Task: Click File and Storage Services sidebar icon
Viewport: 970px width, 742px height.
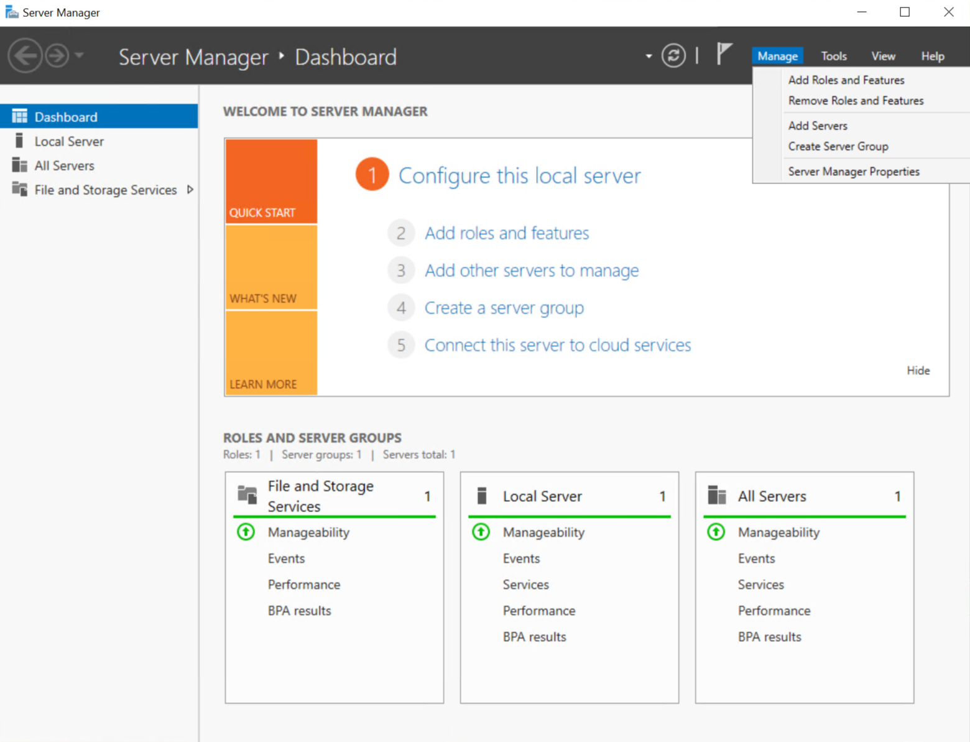Action: 20,189
